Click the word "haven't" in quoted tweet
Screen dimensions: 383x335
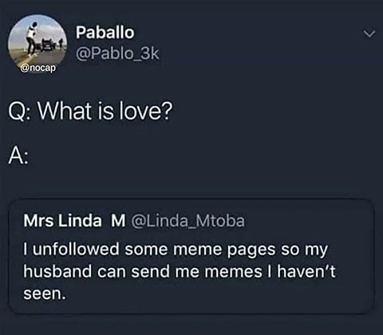coord(306,271)
